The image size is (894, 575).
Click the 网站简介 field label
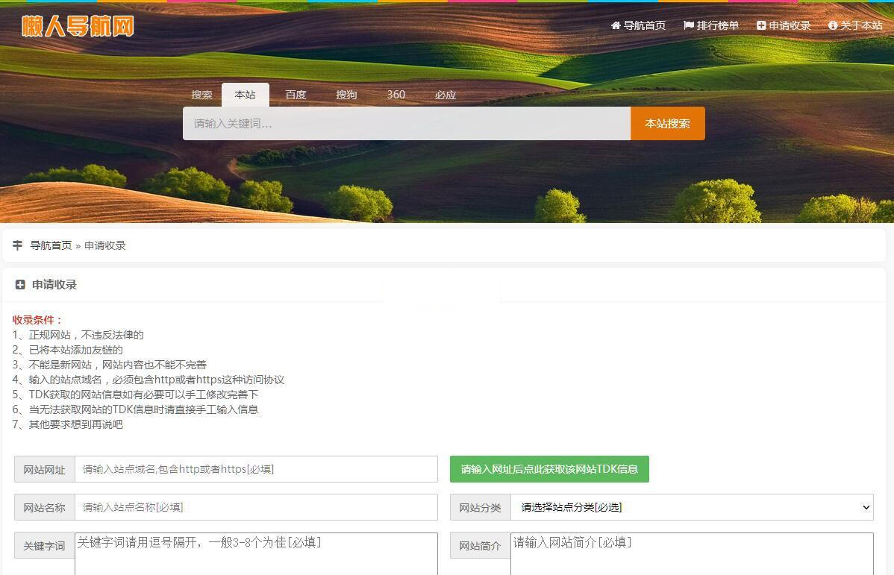point(480,546)
